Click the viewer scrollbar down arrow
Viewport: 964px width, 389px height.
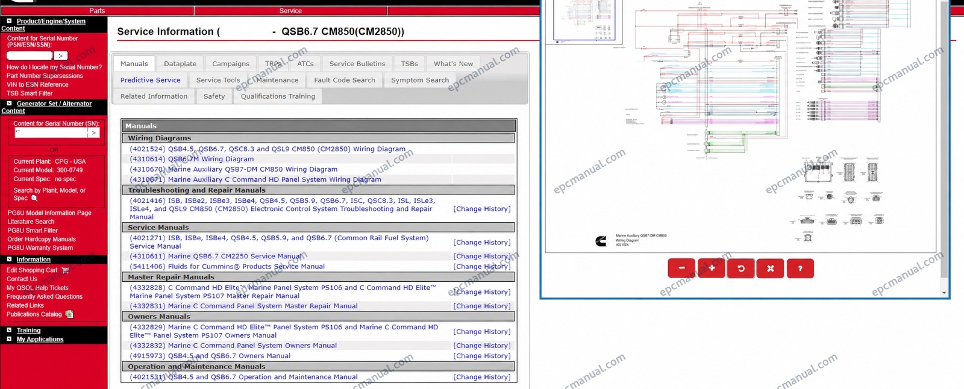click(x=944, y=293)
